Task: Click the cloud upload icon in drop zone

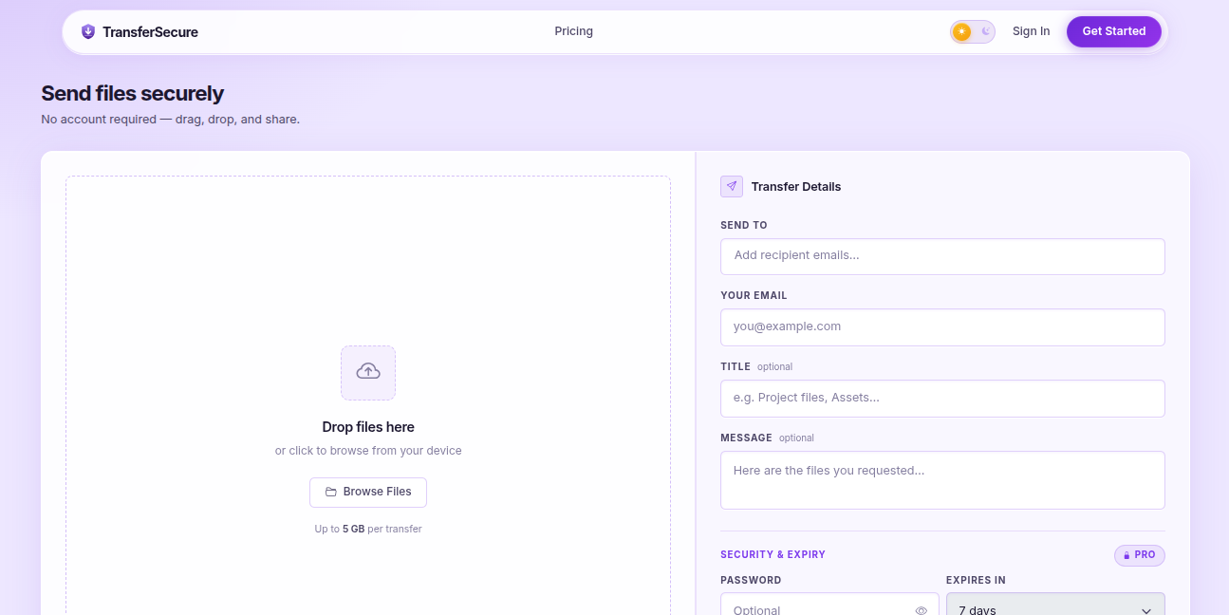Action: [368, 372]
